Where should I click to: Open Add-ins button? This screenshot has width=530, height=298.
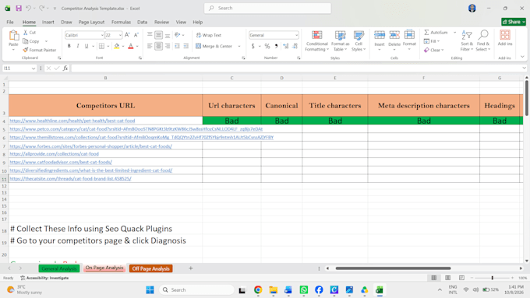[505, 38]
